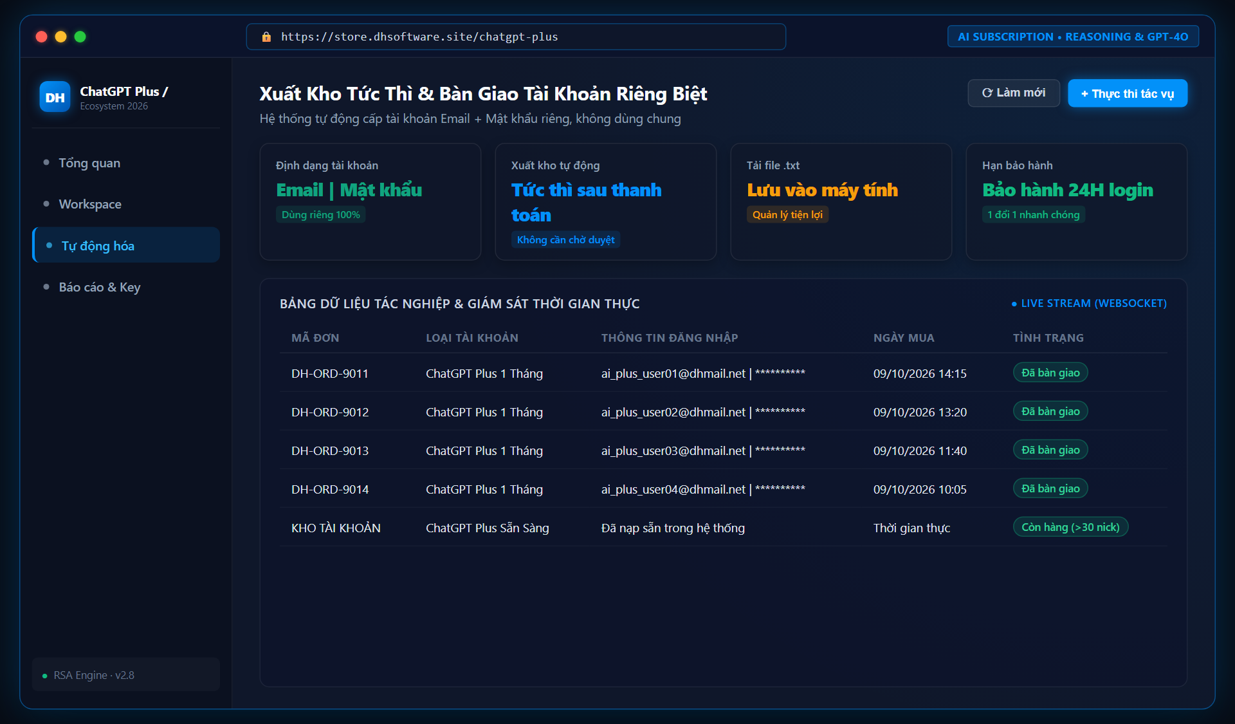Select order DH-ORD-9012 cell
This screenshot has height=724, width=1235.
pos(330,412)
